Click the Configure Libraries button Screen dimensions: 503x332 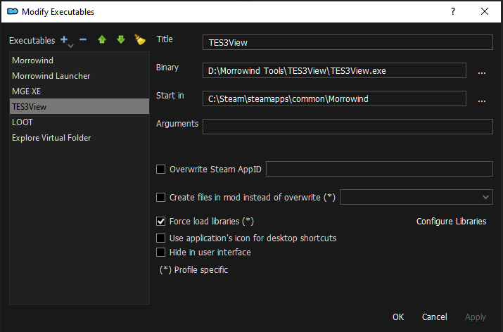pos(451,222)
